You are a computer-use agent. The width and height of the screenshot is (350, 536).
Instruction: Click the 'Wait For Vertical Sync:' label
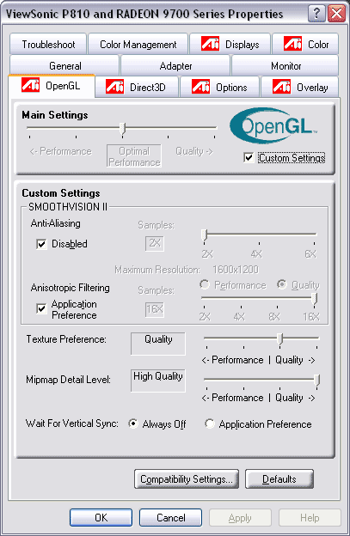pyautogui.click(x=72, y=423)
